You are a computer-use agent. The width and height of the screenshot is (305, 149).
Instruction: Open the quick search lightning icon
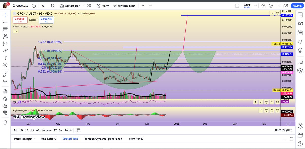(263, 6)
